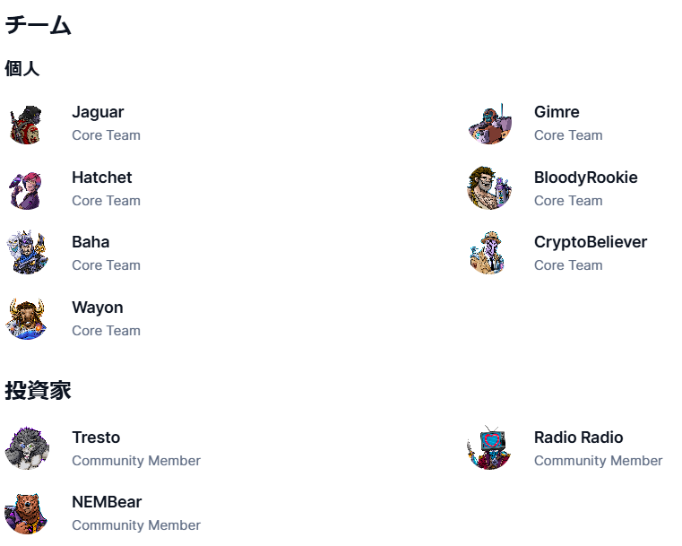The height and width of the screenshot is (546, 682).
Task: Select the Wayon team member name
Action: (x=97, y=308)
